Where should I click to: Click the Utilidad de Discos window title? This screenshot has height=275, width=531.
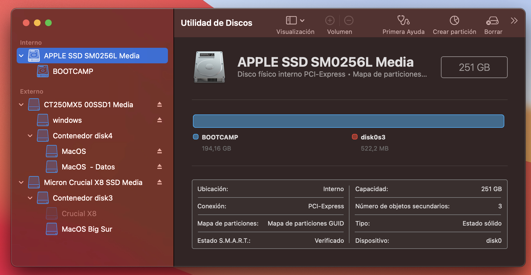coord(217,23)
